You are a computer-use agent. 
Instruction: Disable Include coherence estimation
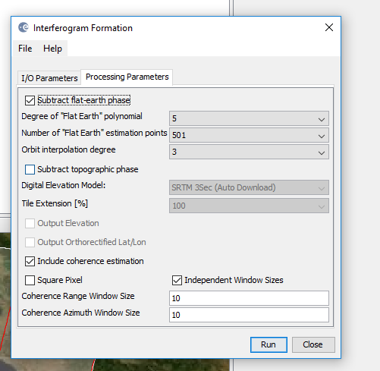[x=30, y=261]
